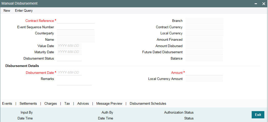Click the Input By label
This screenshot has height=122, width=268.
pos(27,113)
